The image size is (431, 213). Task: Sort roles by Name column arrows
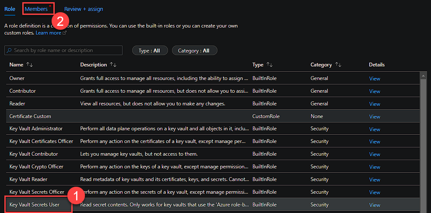tap(30, 65)
